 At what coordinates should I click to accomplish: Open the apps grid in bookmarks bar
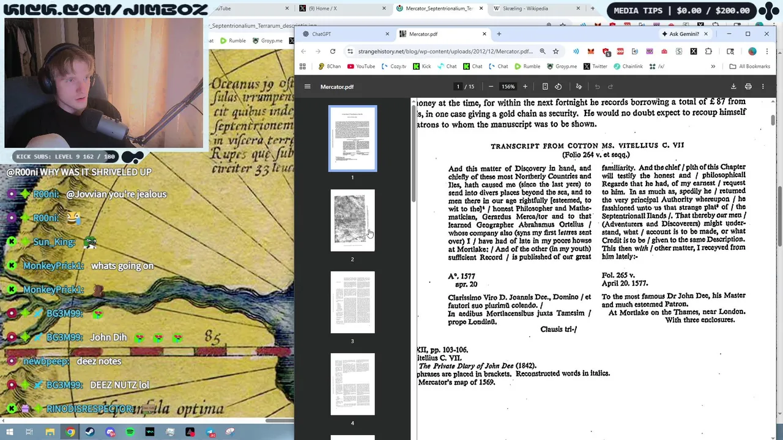[x=302, y=67]
